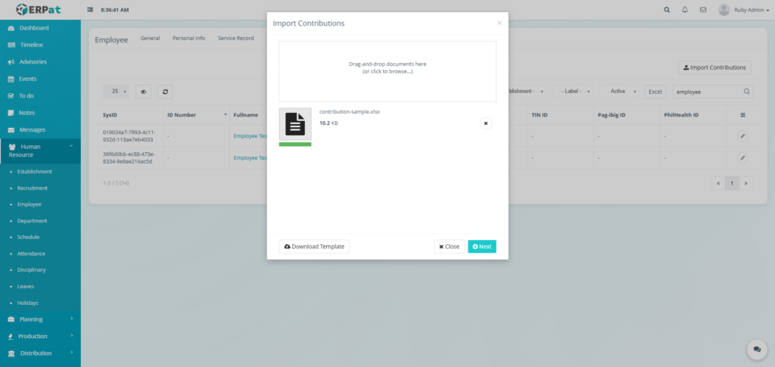This screenshot has width=775, height=367.
Task: Open the Establishment filter dropdown
Action: (527, 92)
